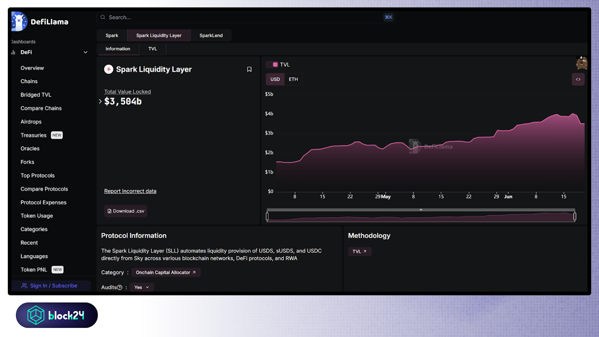Click the range slider top grip bar
Viewport: 599px width, 337px height.
[421, 210]
